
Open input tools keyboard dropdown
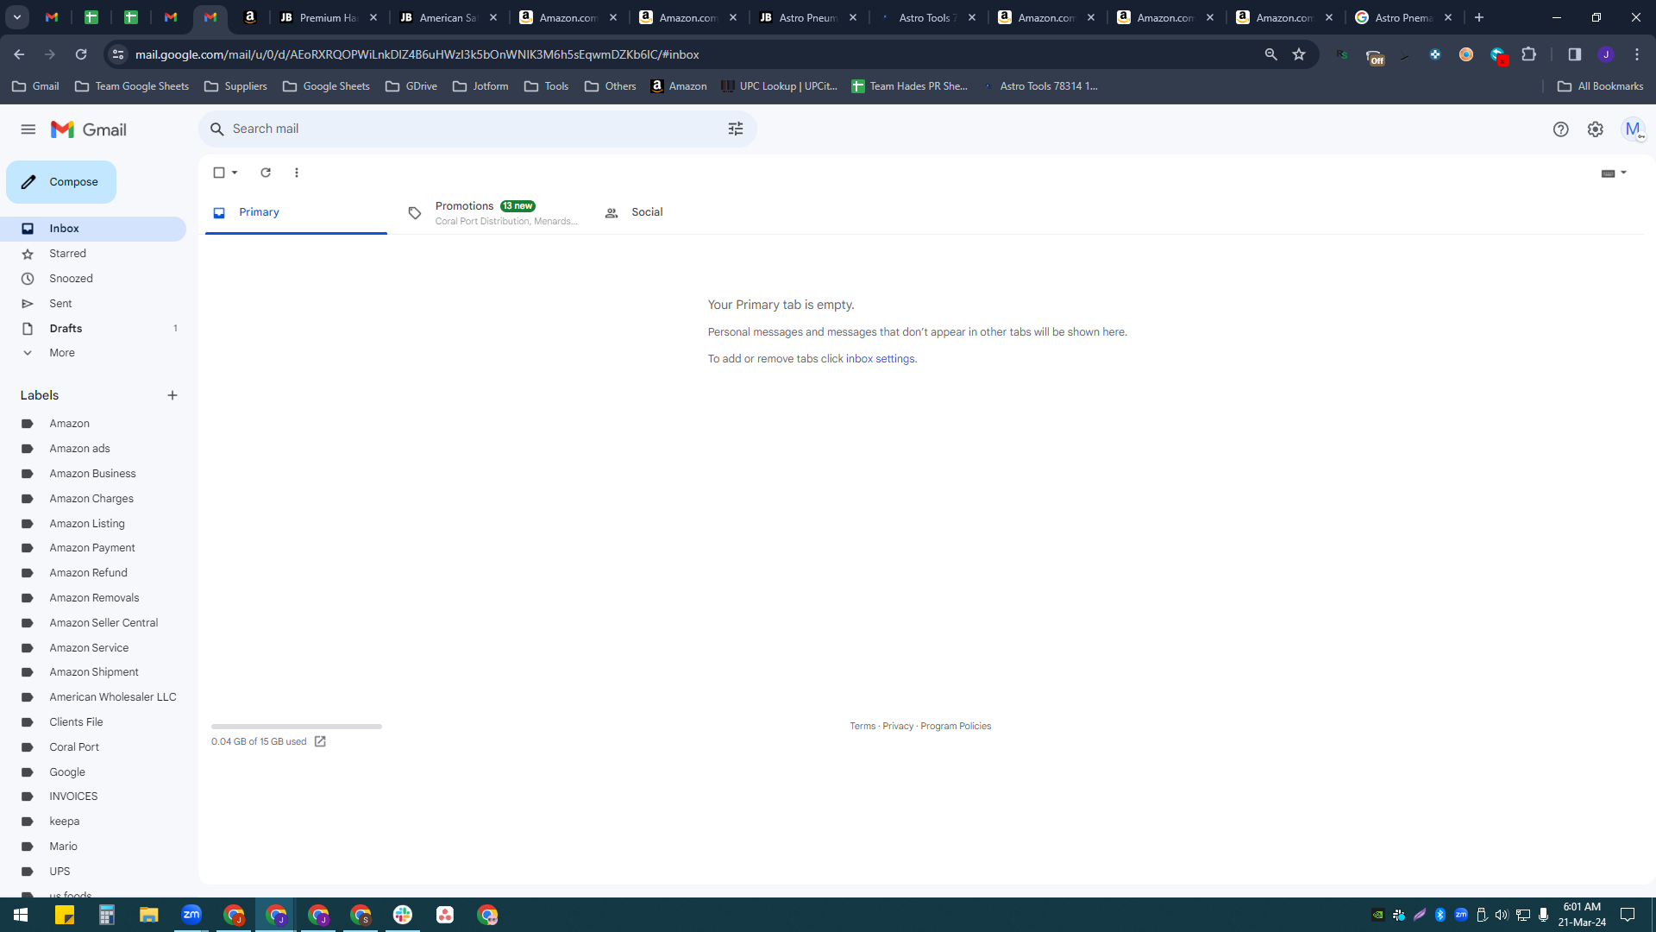tap(1614, 173)
